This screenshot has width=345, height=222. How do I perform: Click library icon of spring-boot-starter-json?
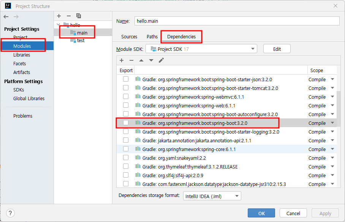[x=138, y=79]
